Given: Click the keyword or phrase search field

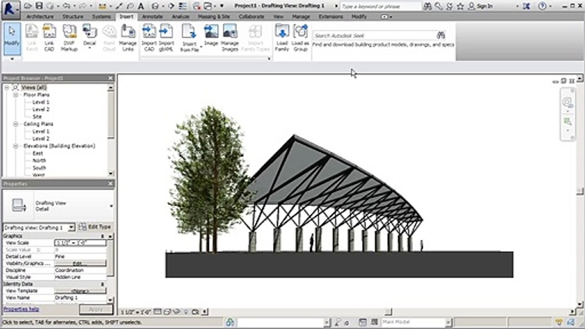Looking at the screenshot, I should pos(381,6).
